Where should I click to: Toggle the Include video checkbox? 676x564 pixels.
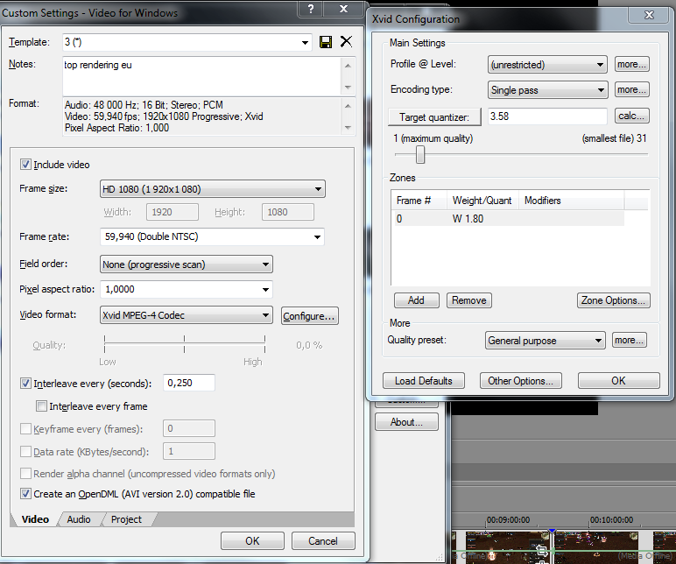click(x=25, y=165)
